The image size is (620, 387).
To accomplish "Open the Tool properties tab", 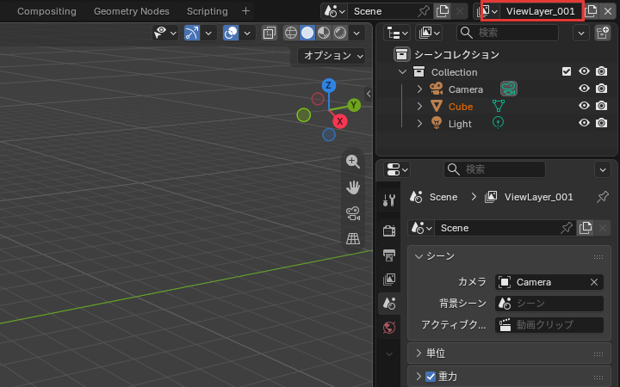I will (389, 200).
